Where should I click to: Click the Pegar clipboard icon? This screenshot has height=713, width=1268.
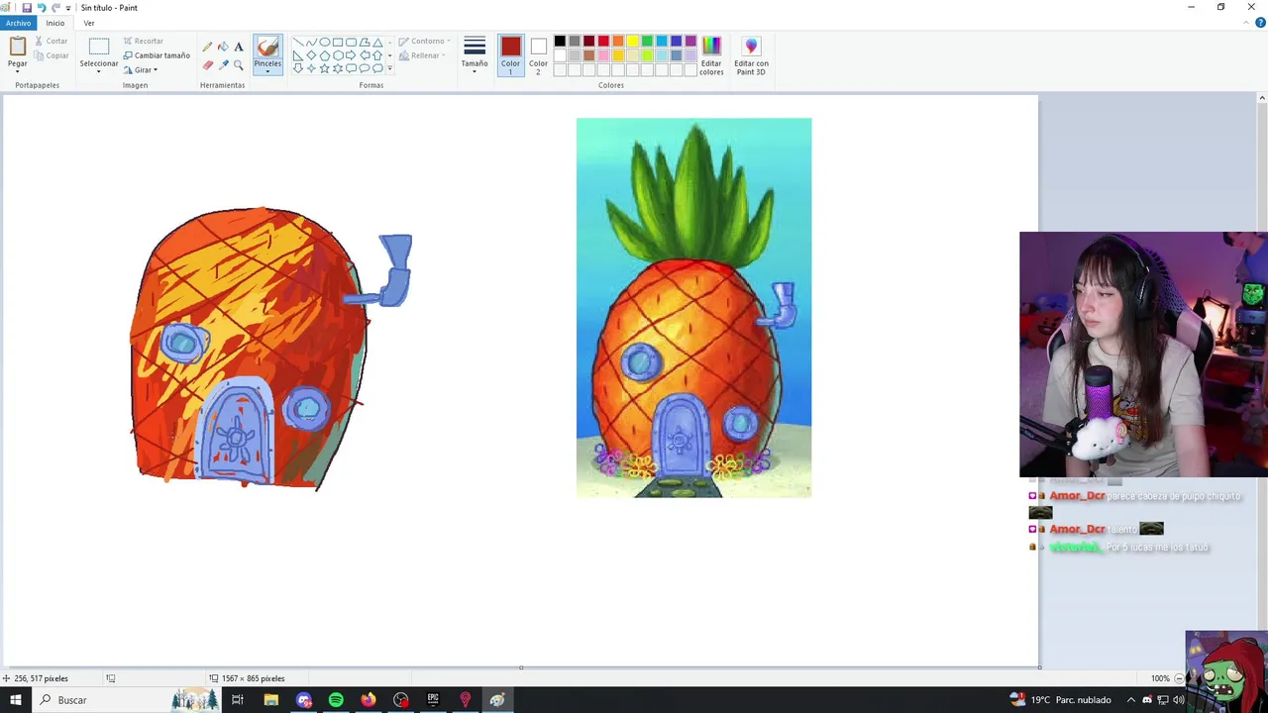pyautogui.click(x=17, y=48)
